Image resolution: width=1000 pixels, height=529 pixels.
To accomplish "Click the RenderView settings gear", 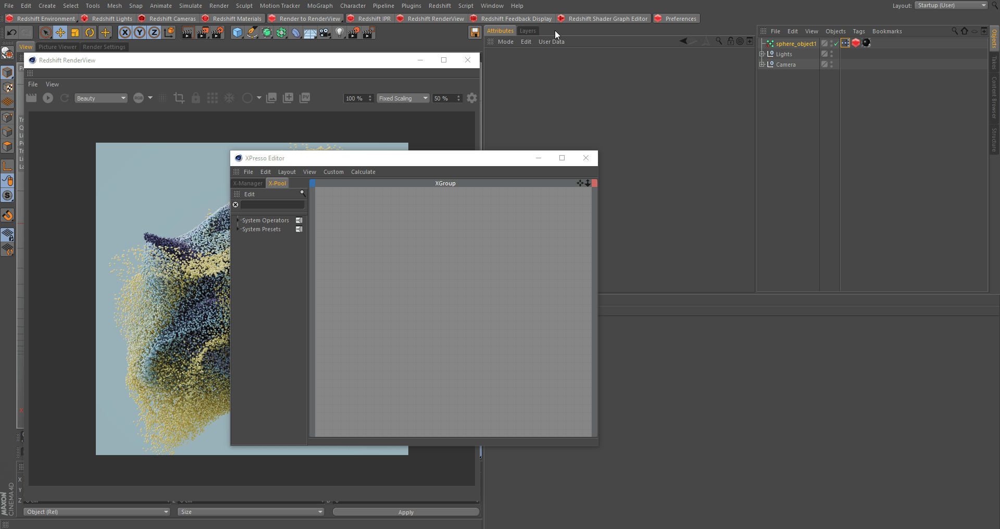I will (472, 98).
